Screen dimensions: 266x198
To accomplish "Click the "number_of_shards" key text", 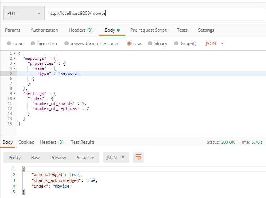I will click(54, 103).
